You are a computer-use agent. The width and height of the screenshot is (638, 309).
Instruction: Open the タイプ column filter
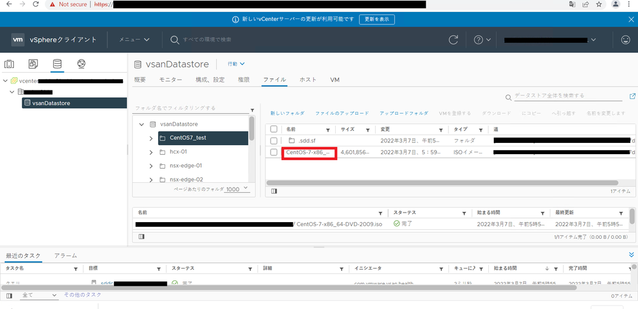coord(481,130)
